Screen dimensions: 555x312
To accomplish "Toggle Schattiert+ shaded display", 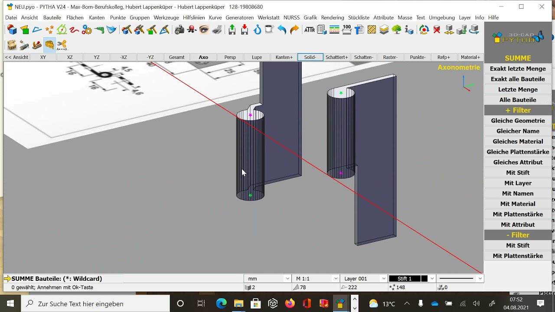I will (x=337, y=57).
